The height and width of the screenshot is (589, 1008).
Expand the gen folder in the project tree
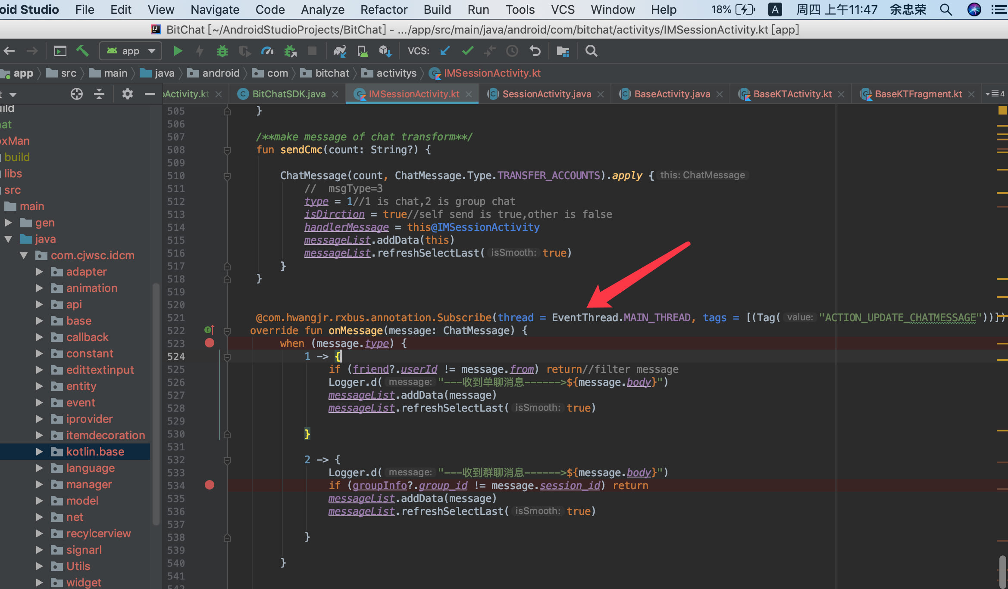[9, 223]
